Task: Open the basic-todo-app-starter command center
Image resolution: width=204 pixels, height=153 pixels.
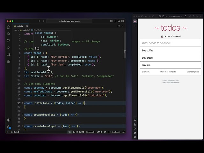Action: coord(69,21)
